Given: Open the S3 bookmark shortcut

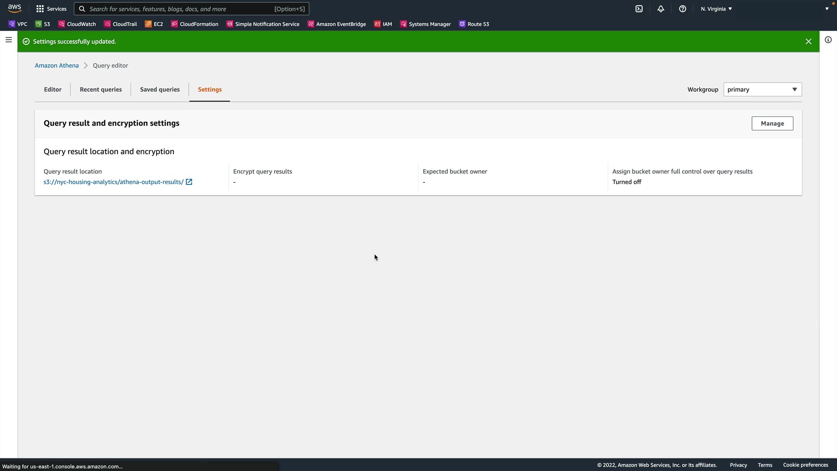Looking at the screenshot, I should click(x=43, y=24).
